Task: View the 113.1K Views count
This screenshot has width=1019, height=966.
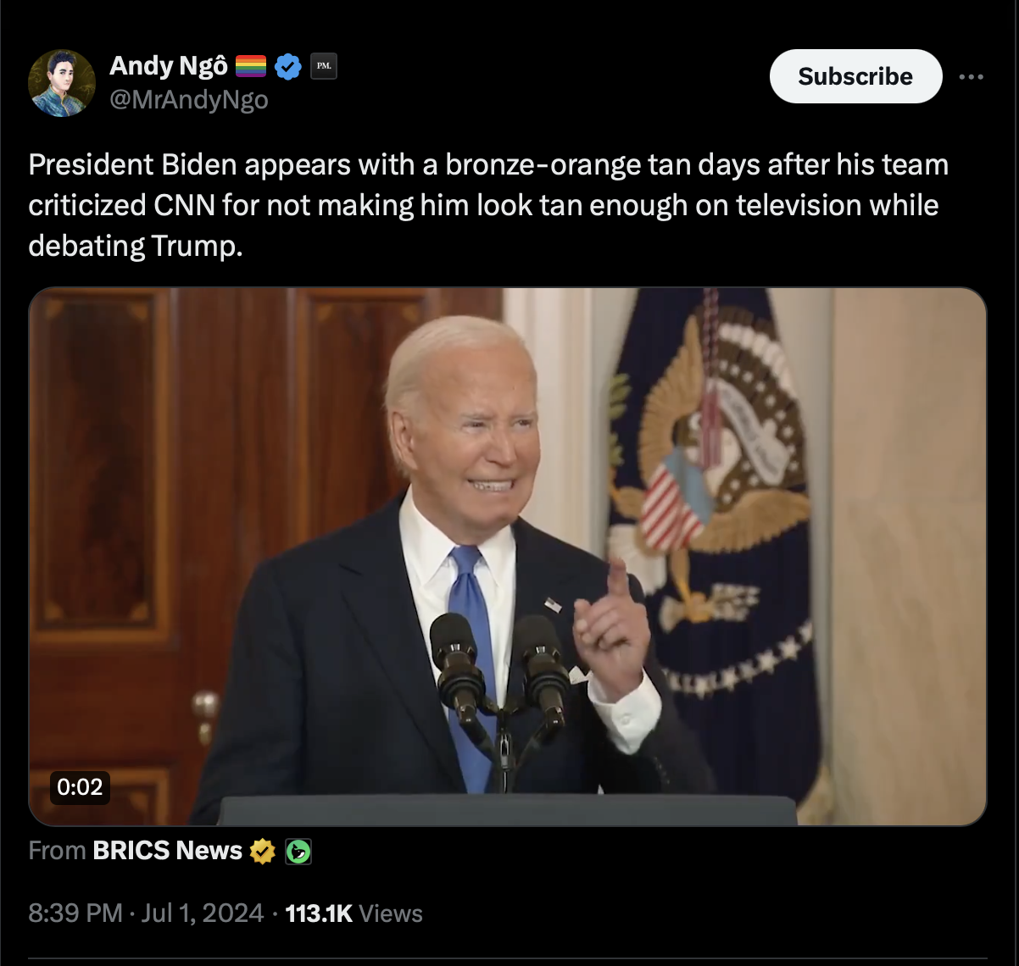Action: [x=354, y=913]
